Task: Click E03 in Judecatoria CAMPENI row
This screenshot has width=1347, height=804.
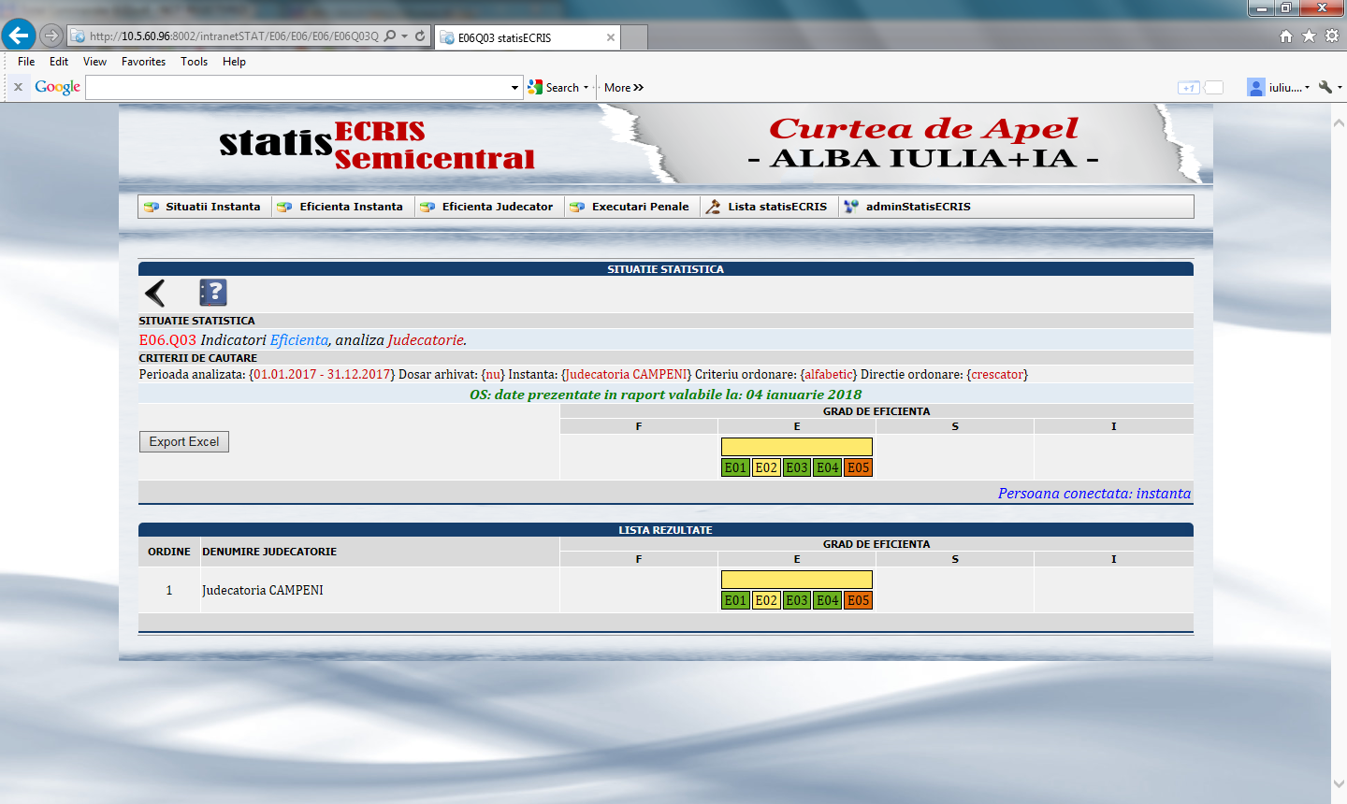Action: [x=797, y=600]
